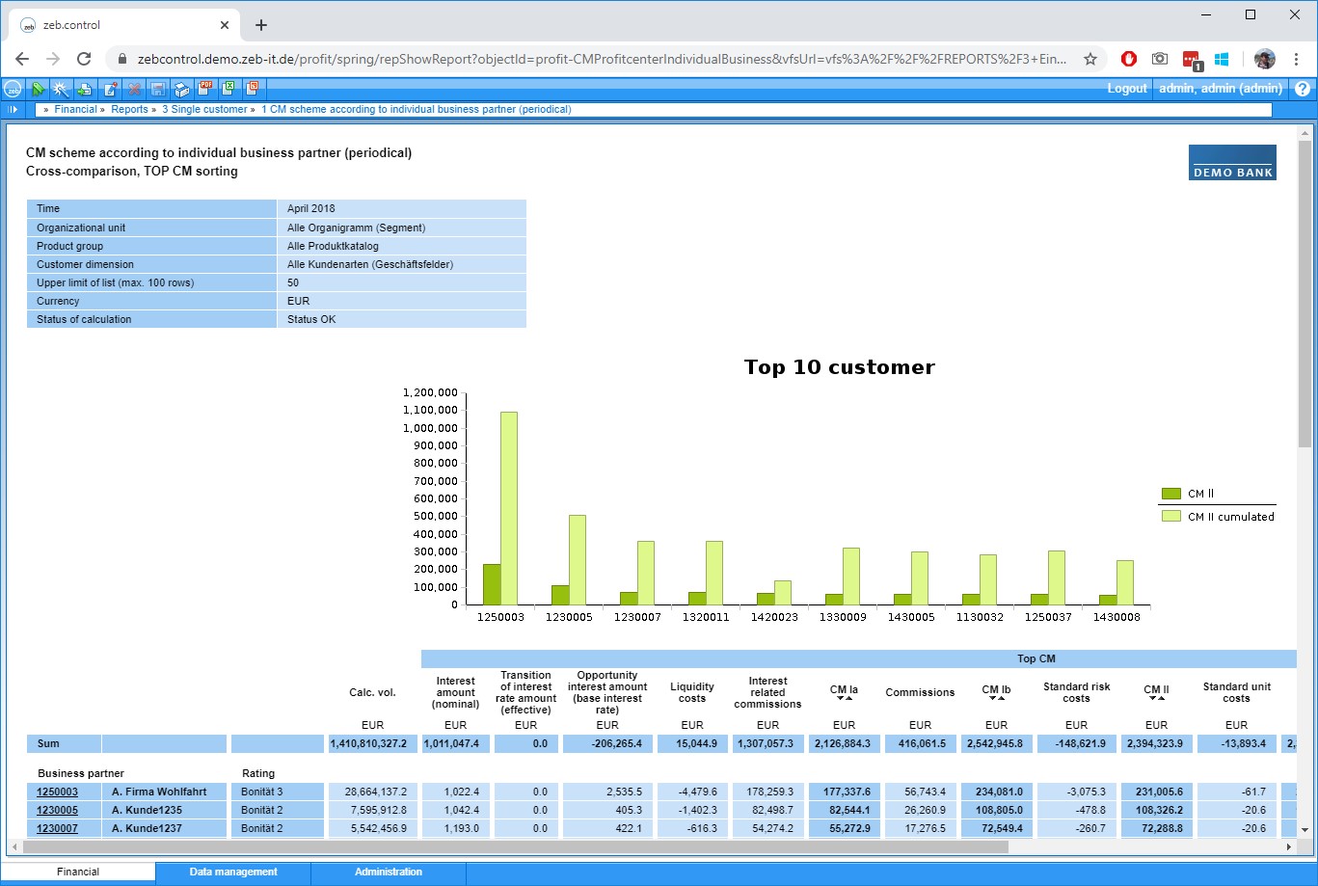Screen dimensions: 1318x886
Task: Sort CM Ib column ascending
Action: pos(1001,698)
